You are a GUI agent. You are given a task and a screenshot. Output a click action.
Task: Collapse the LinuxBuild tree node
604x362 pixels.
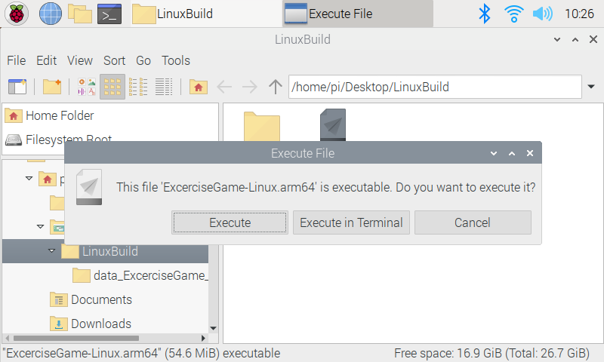pos(51,251)
